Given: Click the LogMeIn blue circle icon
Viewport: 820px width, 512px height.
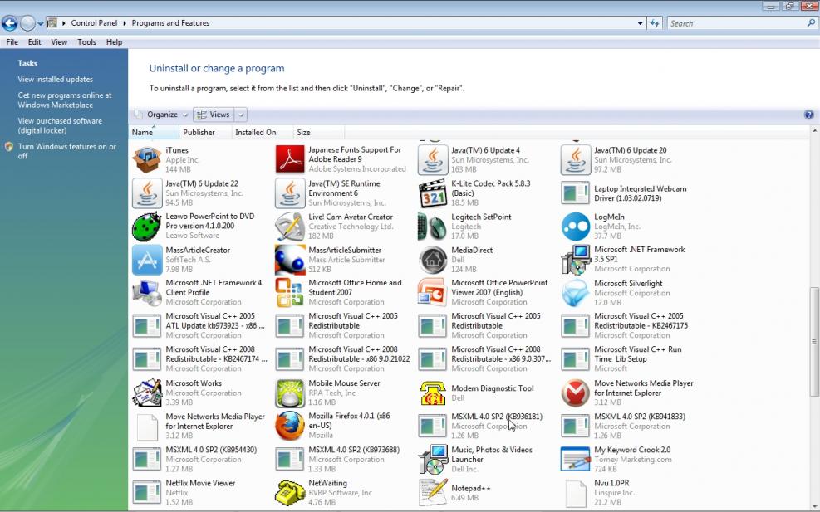Looking at the screenshot, I should pyautogui.click(x=575, y=227).
